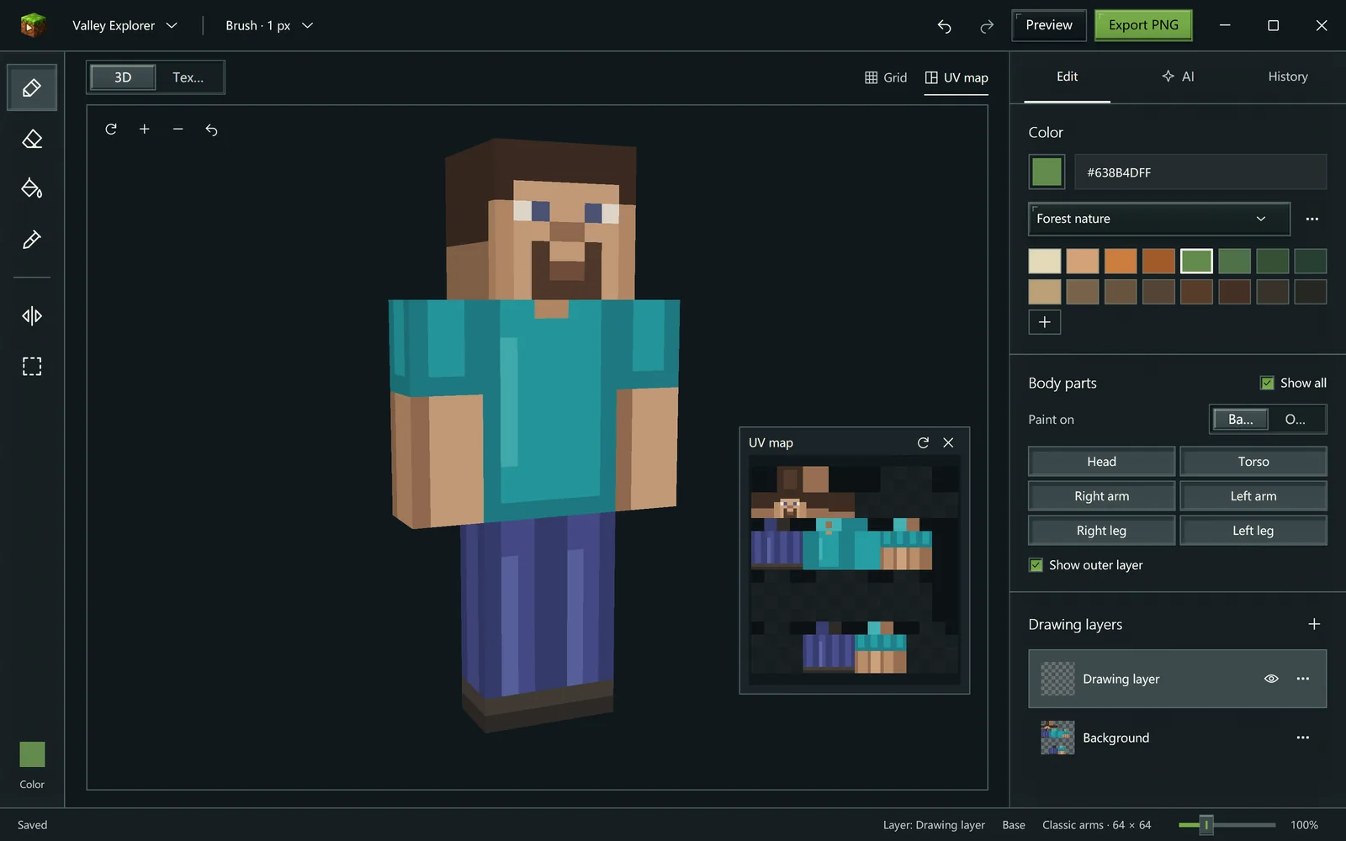The height and width of the screenshot is (841, 1346).
Task: Open the History tab
Action: click(x=1288, y=77)
